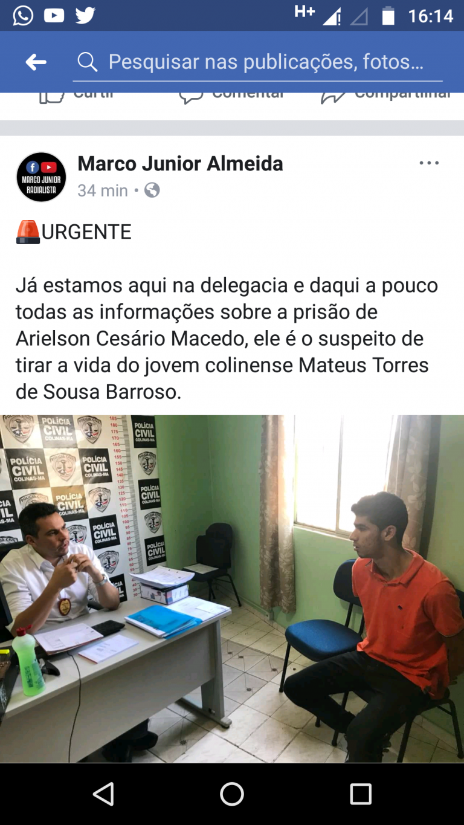Open the post options three-dot menu
This screenshot has height=825, width=464.
429,163
